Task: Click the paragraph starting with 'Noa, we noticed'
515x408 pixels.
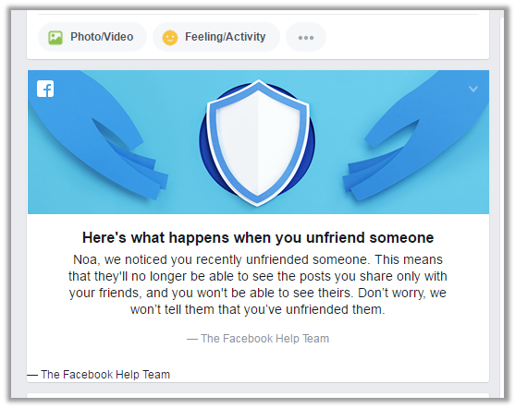Action: 258,284
